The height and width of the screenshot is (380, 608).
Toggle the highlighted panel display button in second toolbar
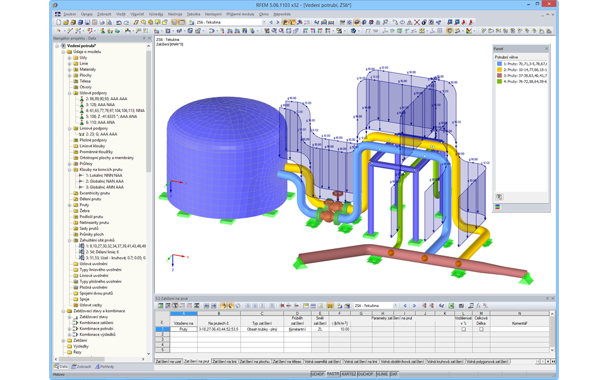click(449, 31)
